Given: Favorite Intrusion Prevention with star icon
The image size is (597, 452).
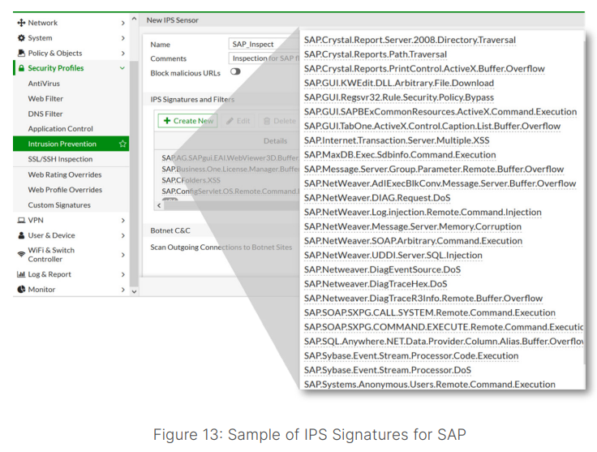Looking at the screenshot, I should 122,144.
